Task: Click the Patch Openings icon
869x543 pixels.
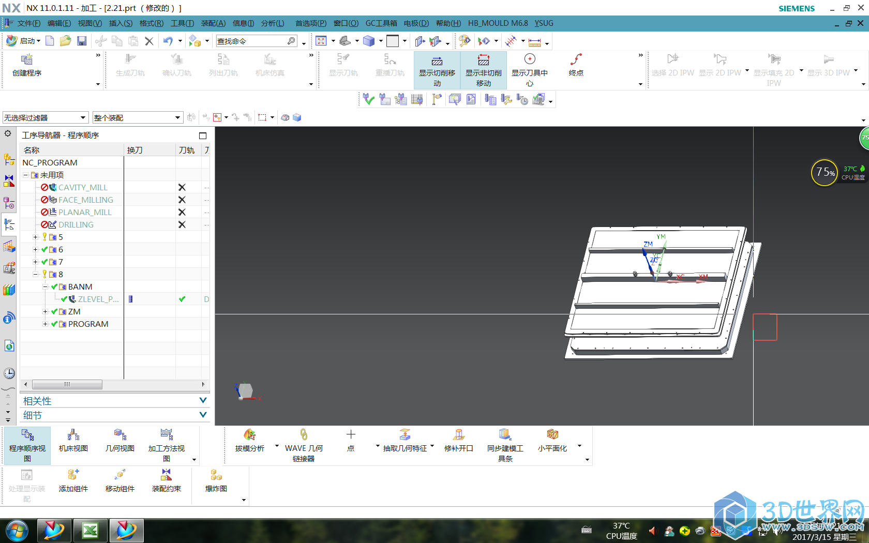Action: [x=459, y=434]
